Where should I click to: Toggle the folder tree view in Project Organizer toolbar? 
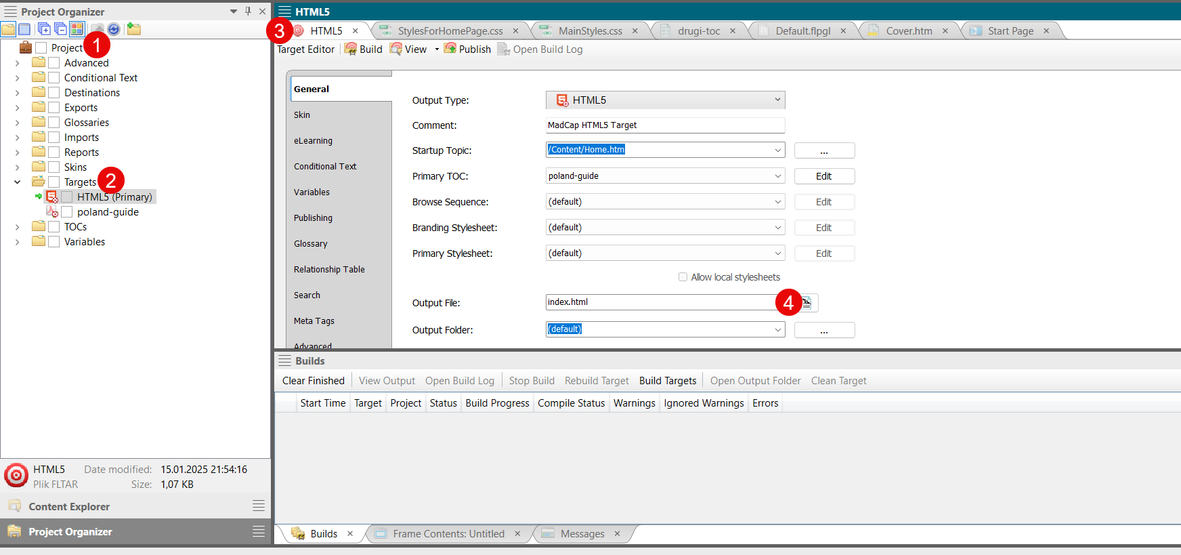click(x=8, y=29)
